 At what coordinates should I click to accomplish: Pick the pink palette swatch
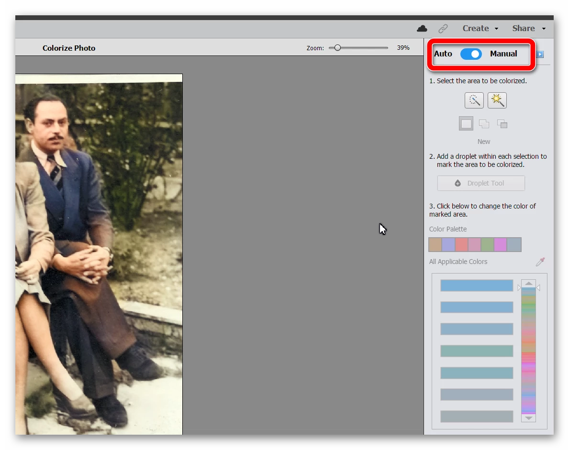[474, 245]
